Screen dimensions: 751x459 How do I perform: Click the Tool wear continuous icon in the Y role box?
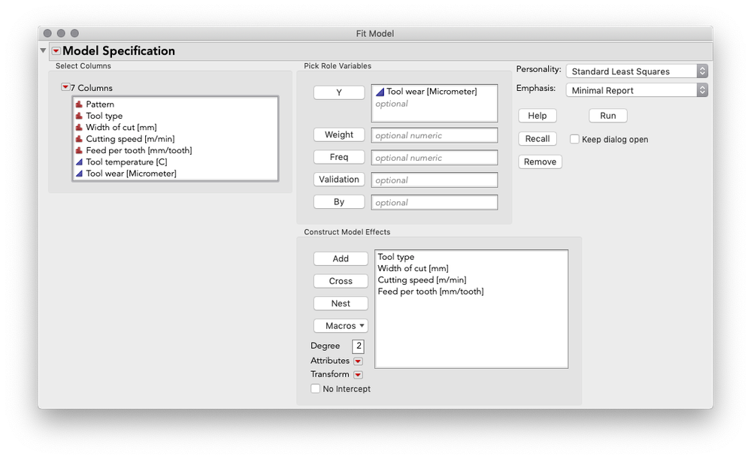click(380, 92)
